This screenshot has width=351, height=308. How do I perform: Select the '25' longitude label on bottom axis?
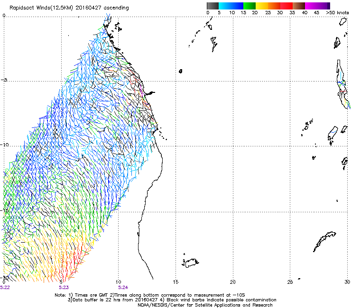pyautogui.click(x=290, y=282)
